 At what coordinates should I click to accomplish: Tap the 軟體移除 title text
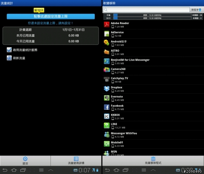[x=109, y=3]
